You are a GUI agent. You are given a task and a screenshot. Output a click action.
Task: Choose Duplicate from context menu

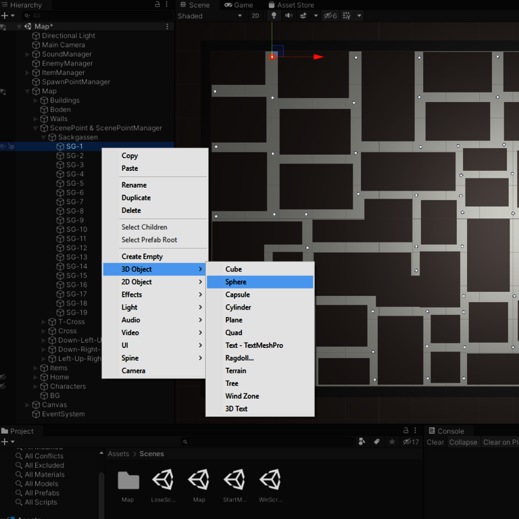136,197
